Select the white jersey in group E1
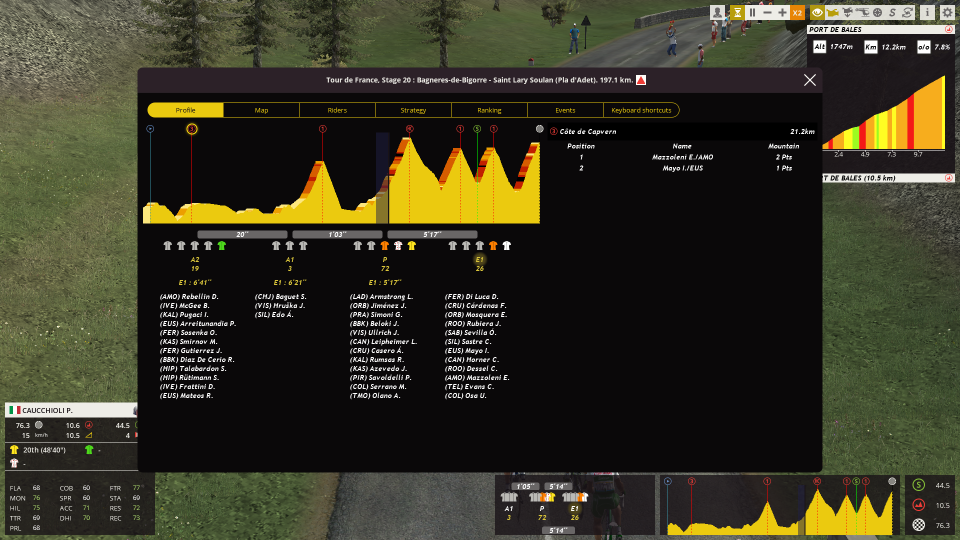This screenshot has width=960, height=540. (506, 245)
